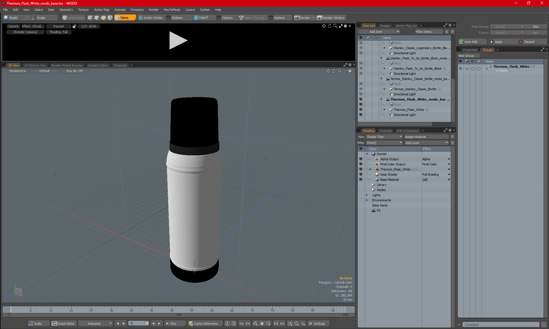Screen dimensions: 549x329
Task: Click the record keyframe circle icon
Action: pos(262,324)
